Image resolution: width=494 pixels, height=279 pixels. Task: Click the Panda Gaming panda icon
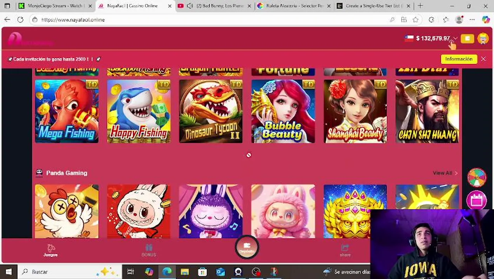coord(39,173)
